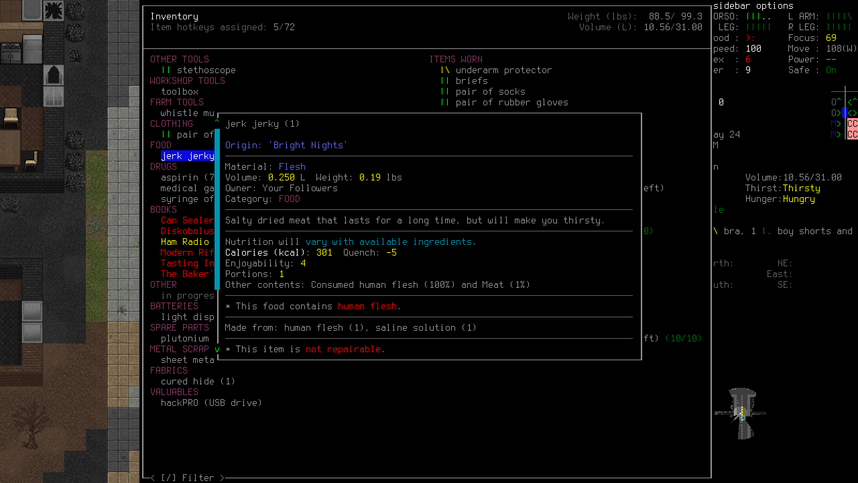Click the inventory Volume (L) 10.56/31.00 readout
Image resolution: width=858 pixels, height=483 pixels.
(640, 27)
